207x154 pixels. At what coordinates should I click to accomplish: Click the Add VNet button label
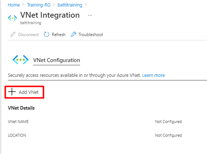coord(28,92)
